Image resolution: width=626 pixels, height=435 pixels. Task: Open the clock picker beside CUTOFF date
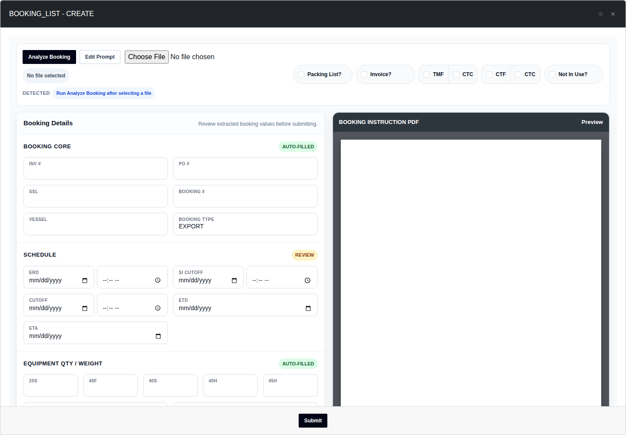[x=158, y=308]
